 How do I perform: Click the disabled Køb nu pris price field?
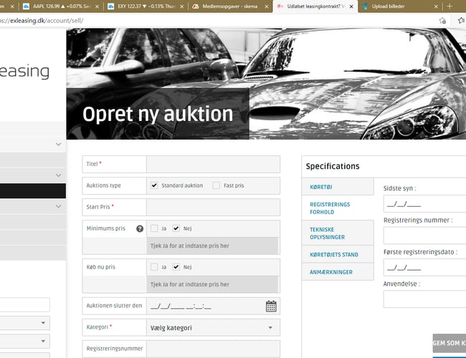[212, 284]
